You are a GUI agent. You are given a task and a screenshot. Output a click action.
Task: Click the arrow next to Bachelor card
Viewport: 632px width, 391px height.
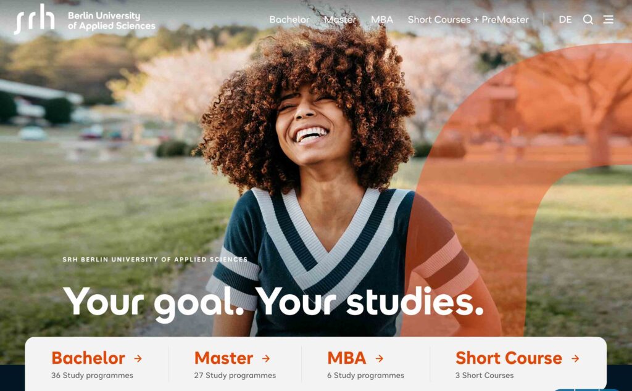coord(138,358)
